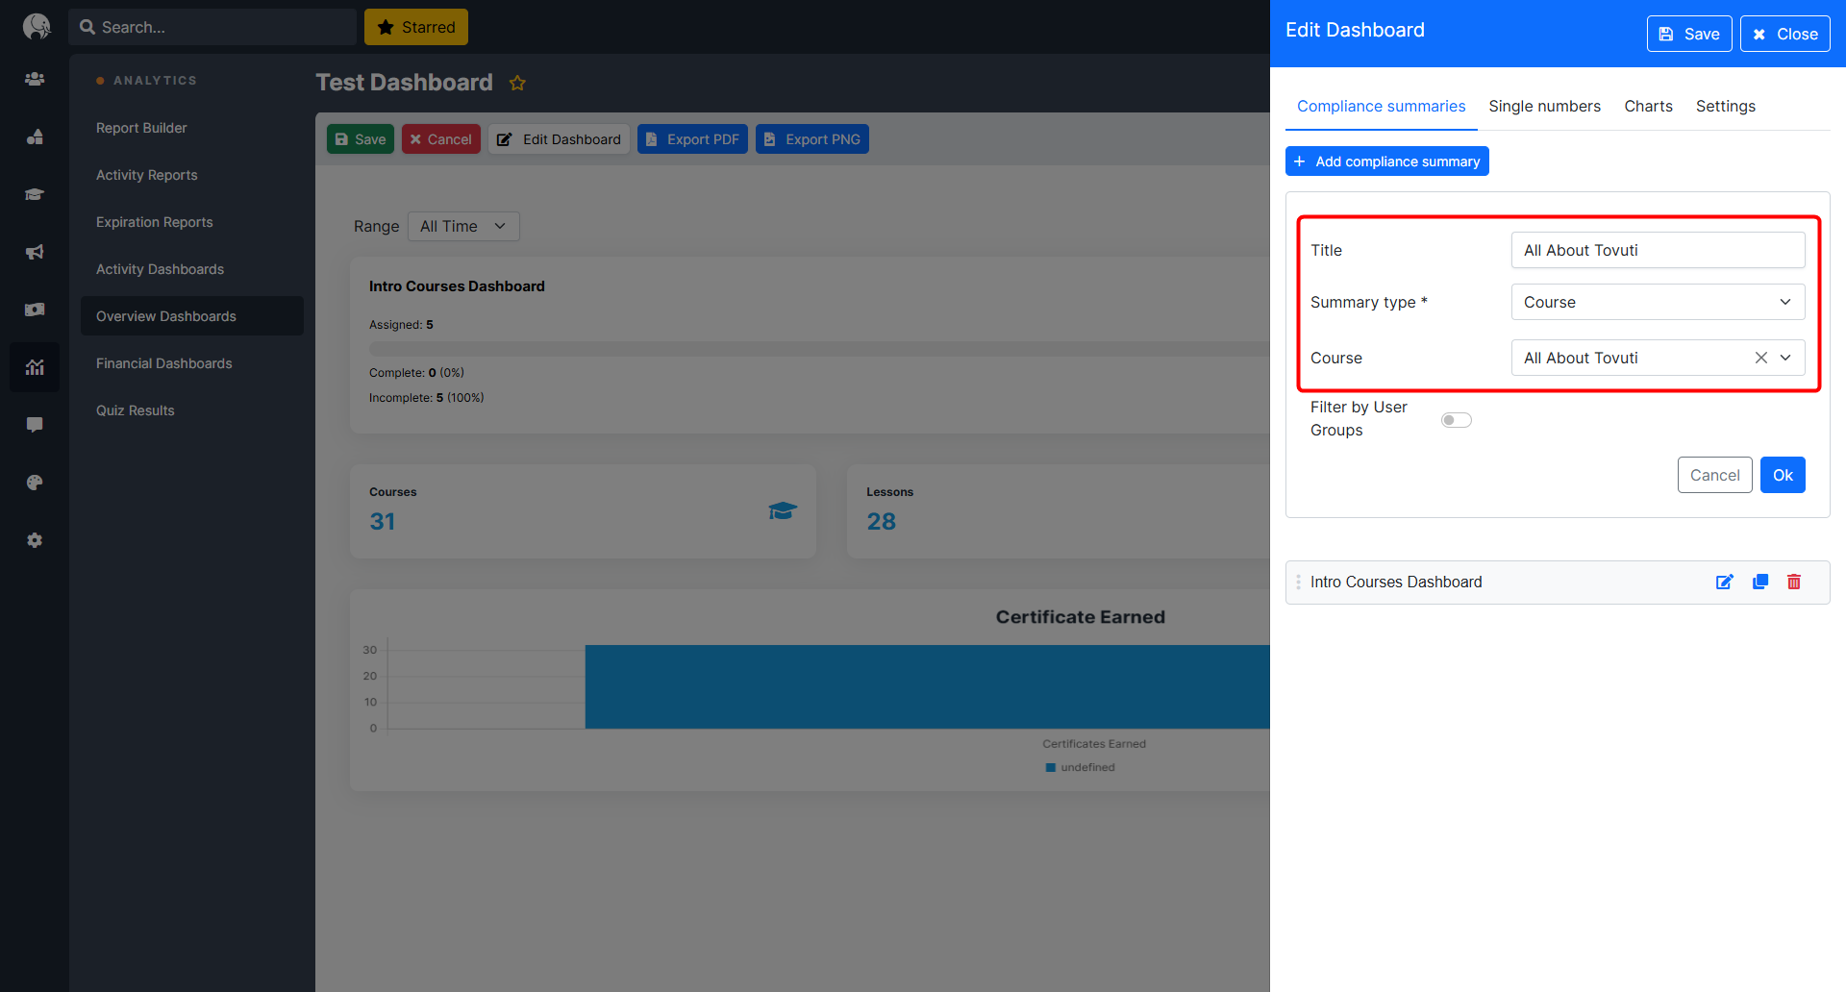
Task: Open the settings gear in sidebar
Action: 35,540
